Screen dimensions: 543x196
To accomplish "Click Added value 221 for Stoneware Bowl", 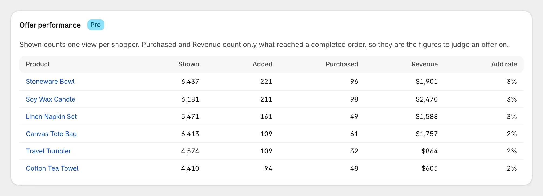I will point(266,82).
